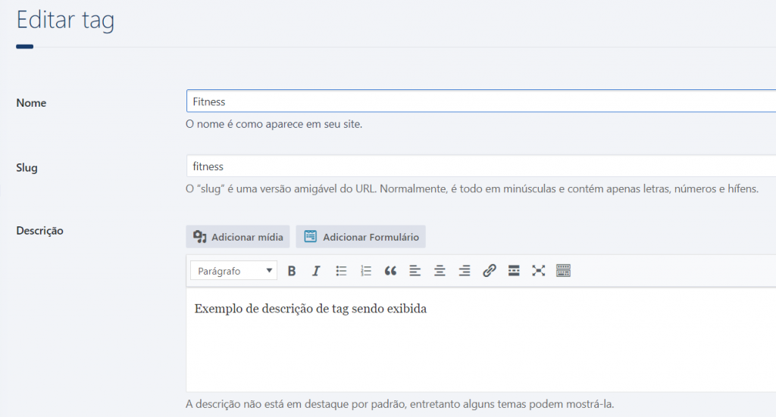The width and height of the screenshot is (776, 417).
Task: Enter fullscreen editor mode
Action: (x=539, y=271)
